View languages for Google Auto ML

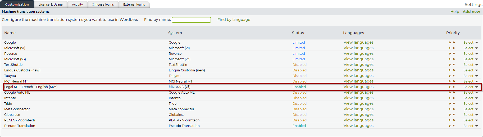point(358,93)
